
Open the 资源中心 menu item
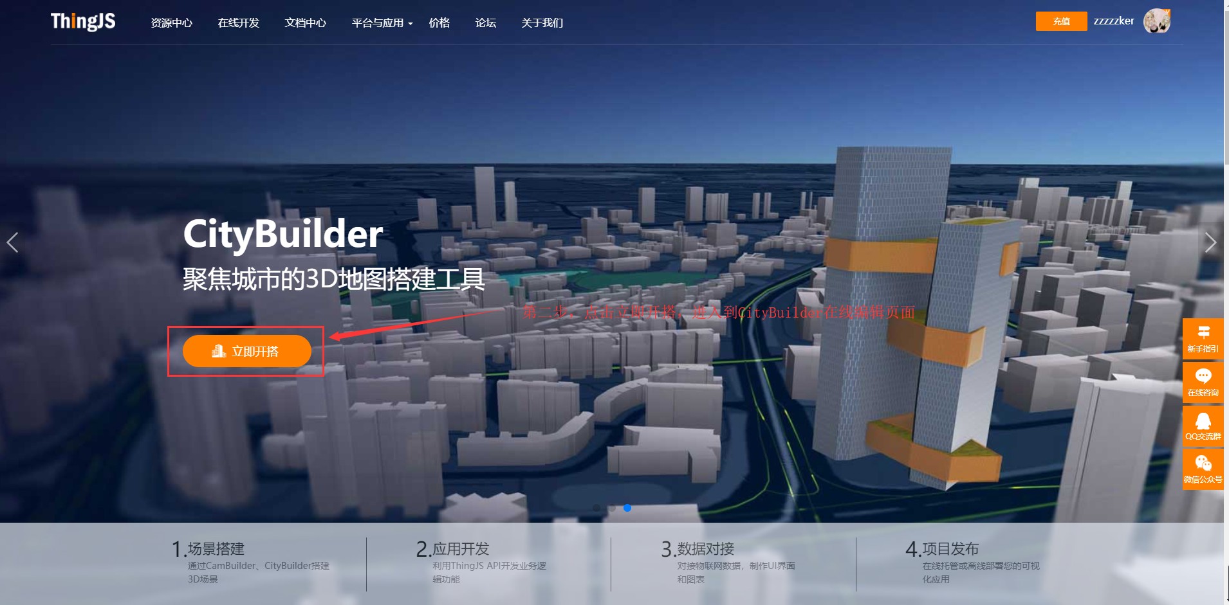pyautogui.click(x=172, y=23)
